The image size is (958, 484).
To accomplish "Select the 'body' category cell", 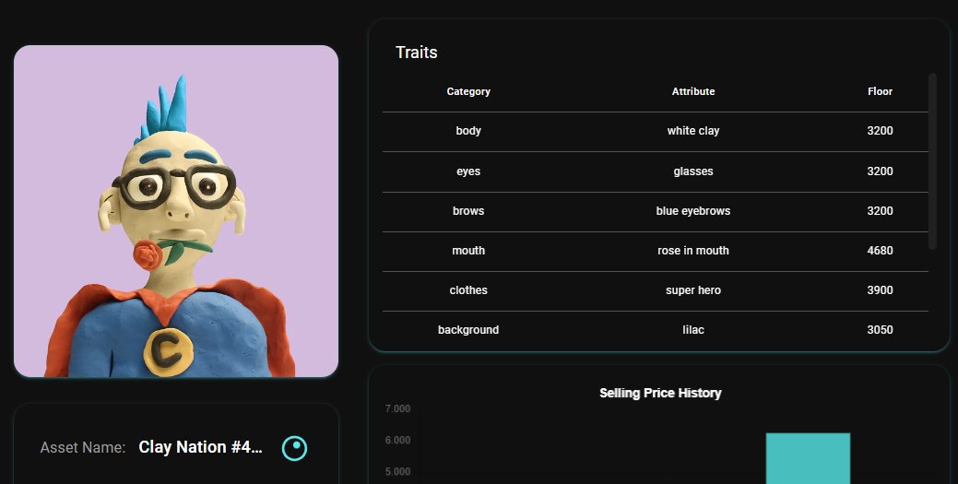I will click(468, 131).
